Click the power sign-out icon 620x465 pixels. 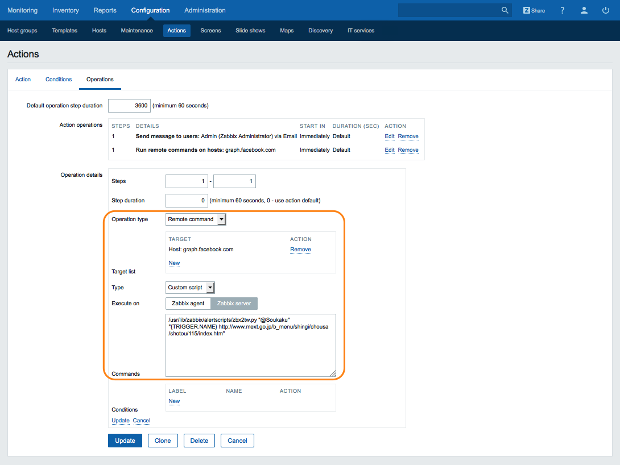605,10
